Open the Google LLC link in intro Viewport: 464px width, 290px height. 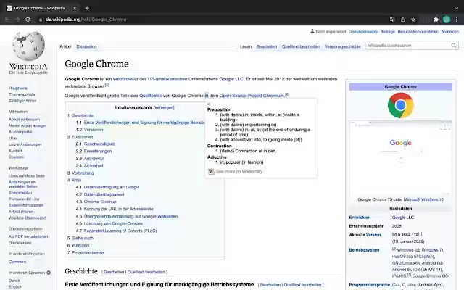coord(231,79)
